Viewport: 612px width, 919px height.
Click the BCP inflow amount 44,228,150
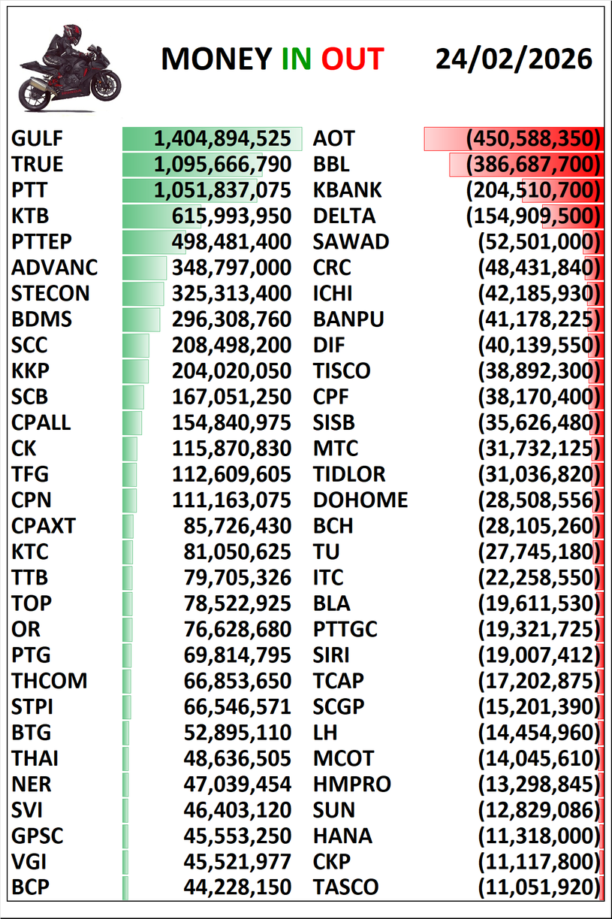coord(237,887)
